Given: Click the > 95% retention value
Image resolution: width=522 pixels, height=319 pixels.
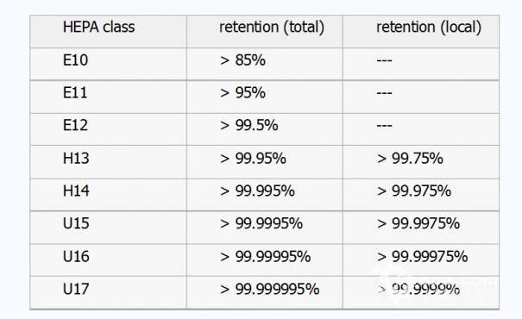Looking at the screenshot, I should pyautogui.click(x=242, y=92).
